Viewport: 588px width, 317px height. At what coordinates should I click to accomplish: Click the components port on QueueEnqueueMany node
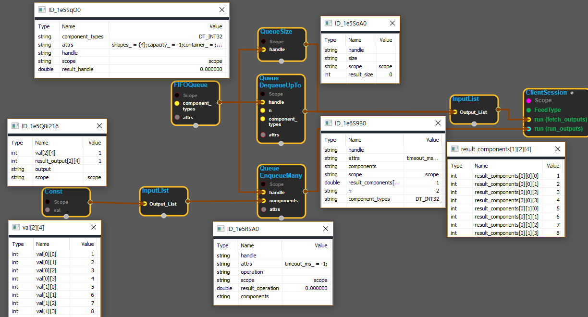(263, 201)
